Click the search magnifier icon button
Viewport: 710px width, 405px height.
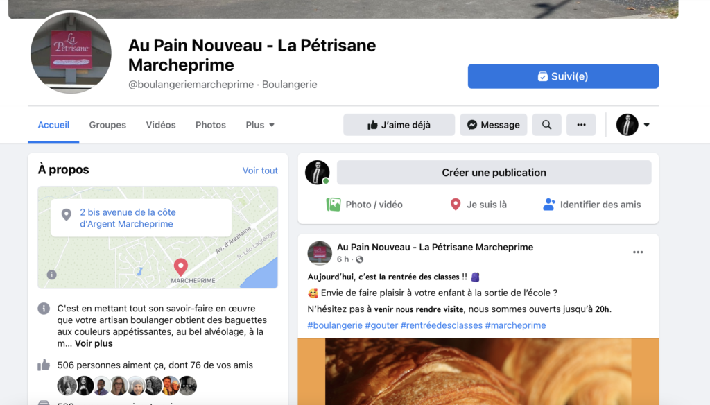tap(546, 125)
